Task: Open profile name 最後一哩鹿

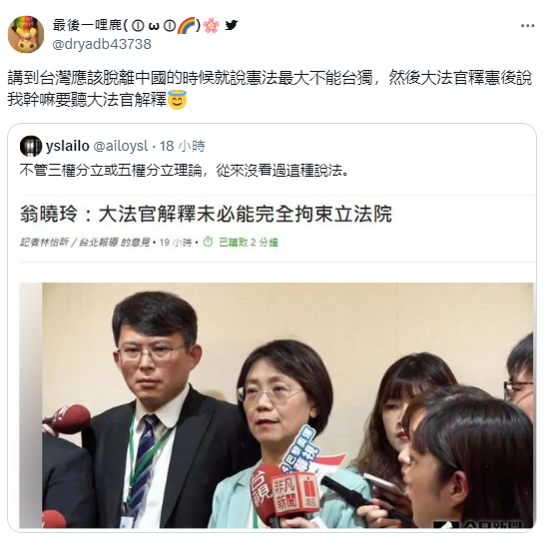Action: 87,25
